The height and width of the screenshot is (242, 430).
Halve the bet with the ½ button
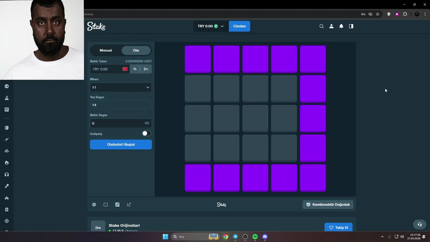pos(135,69)
